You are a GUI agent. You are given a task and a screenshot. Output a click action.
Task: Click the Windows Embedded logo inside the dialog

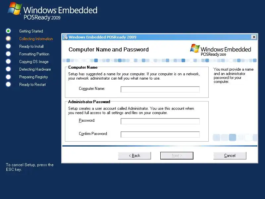pos(220,50)
